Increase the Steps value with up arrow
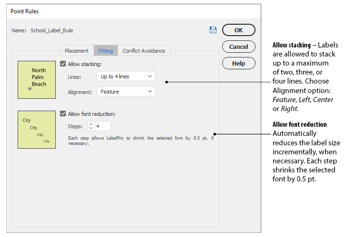 pyautogui.click(x=91, y=123)
